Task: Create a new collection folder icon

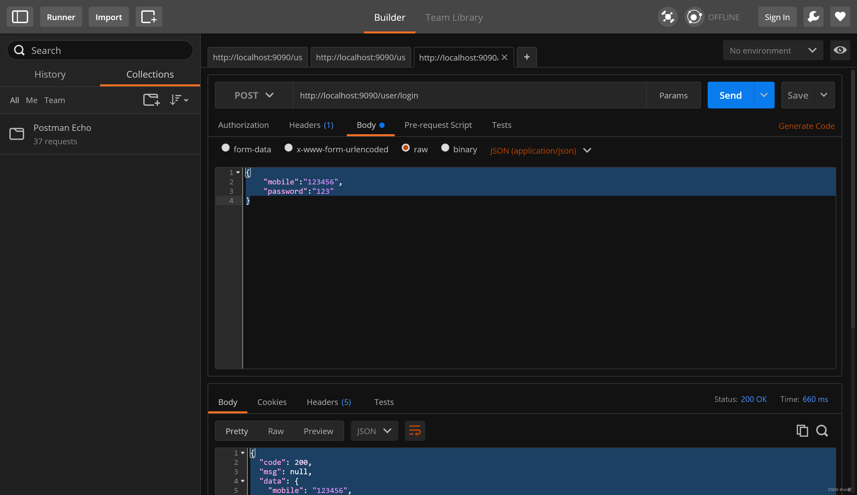Action: click(151, 99)
